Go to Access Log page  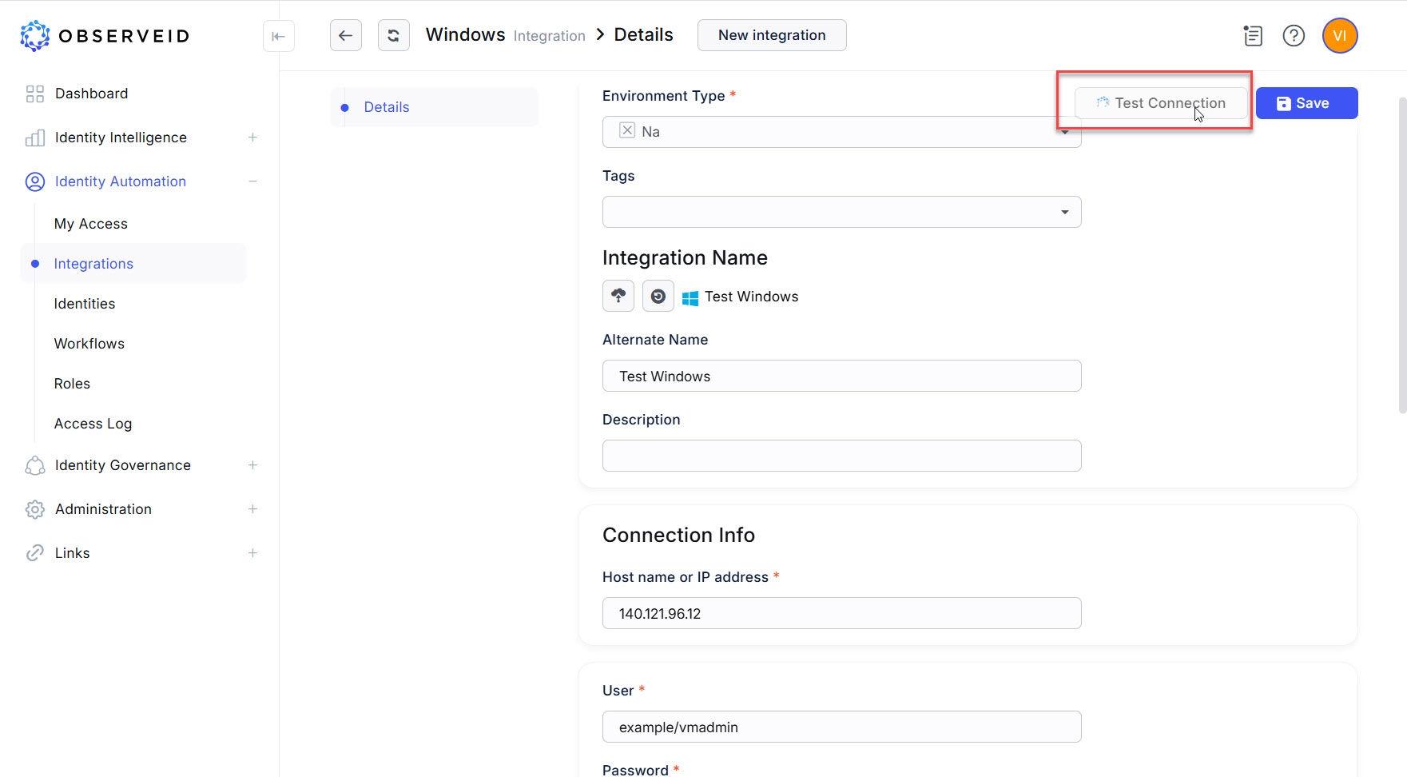pyautogui.click(x=93, y=424)
